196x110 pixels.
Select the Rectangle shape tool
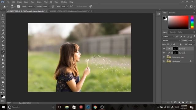click(x=3, y=78)
